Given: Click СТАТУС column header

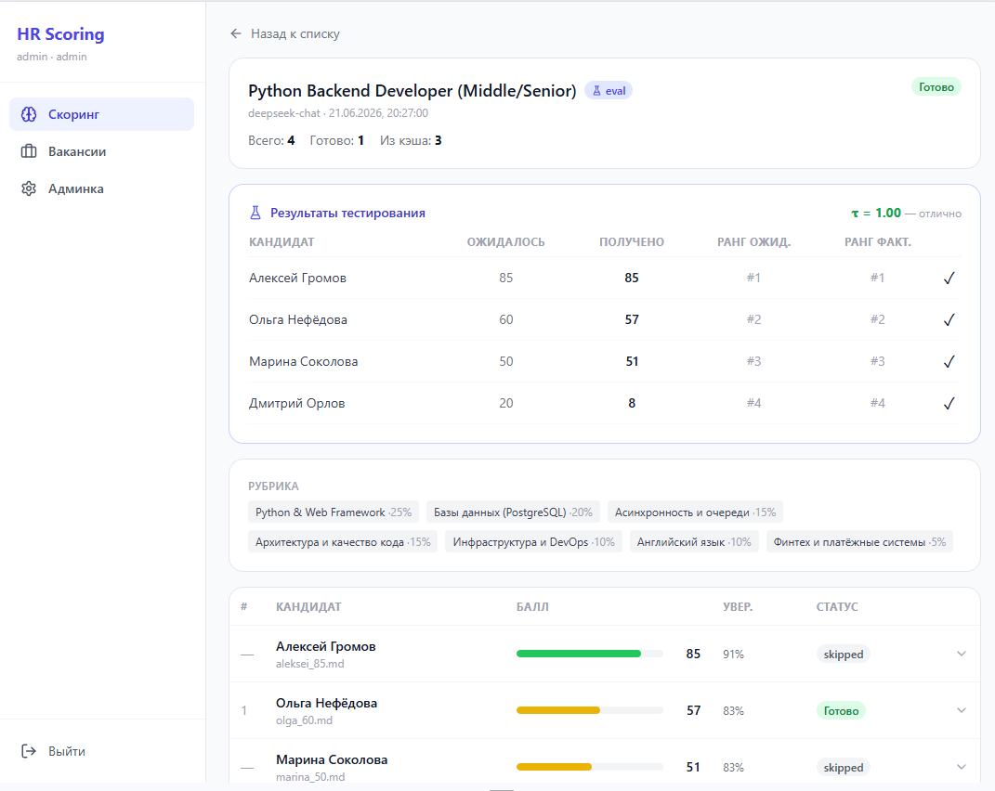Looking at the screenshot, I should (x=837, y=607).
